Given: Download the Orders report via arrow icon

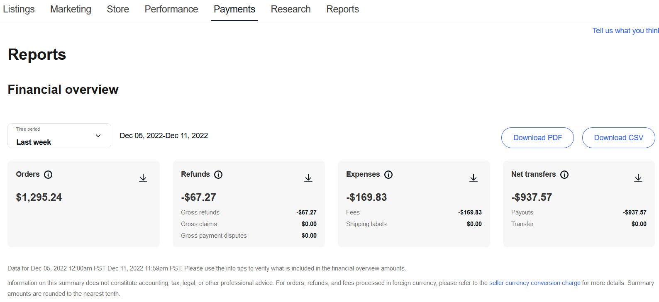Looking at the screenshot, I should click(143, 178).
